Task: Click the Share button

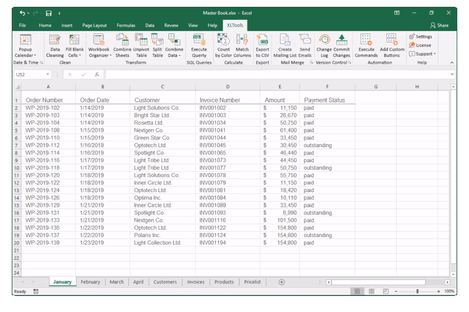Action: click(x=439, y=25)
